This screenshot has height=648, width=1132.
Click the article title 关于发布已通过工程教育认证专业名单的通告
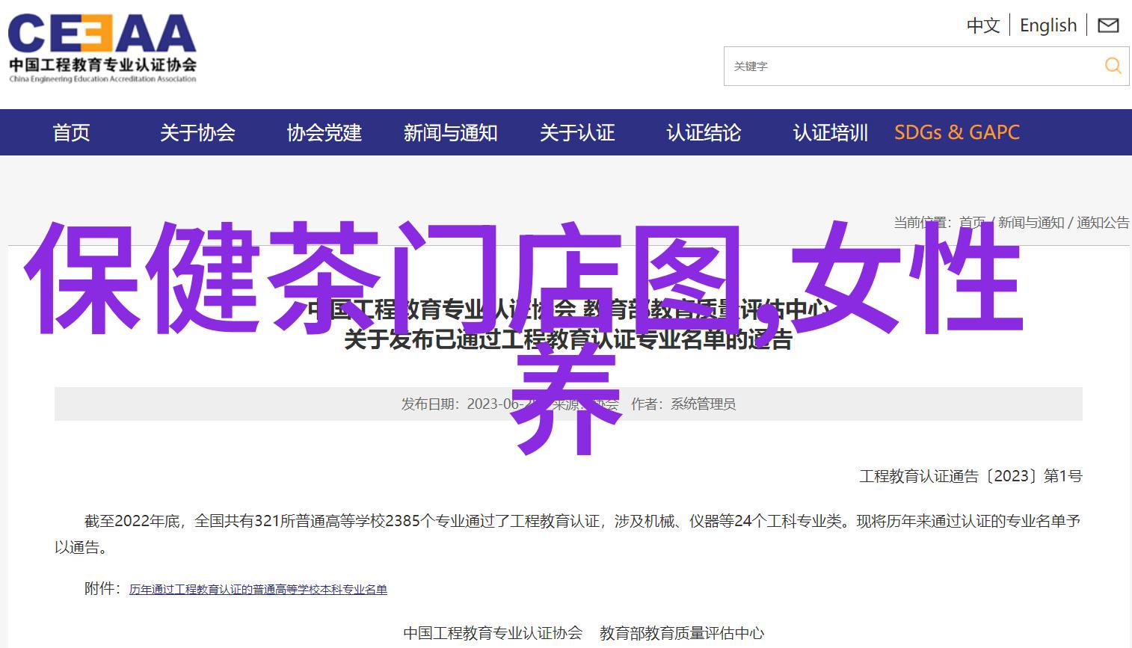tap(567, 340)
